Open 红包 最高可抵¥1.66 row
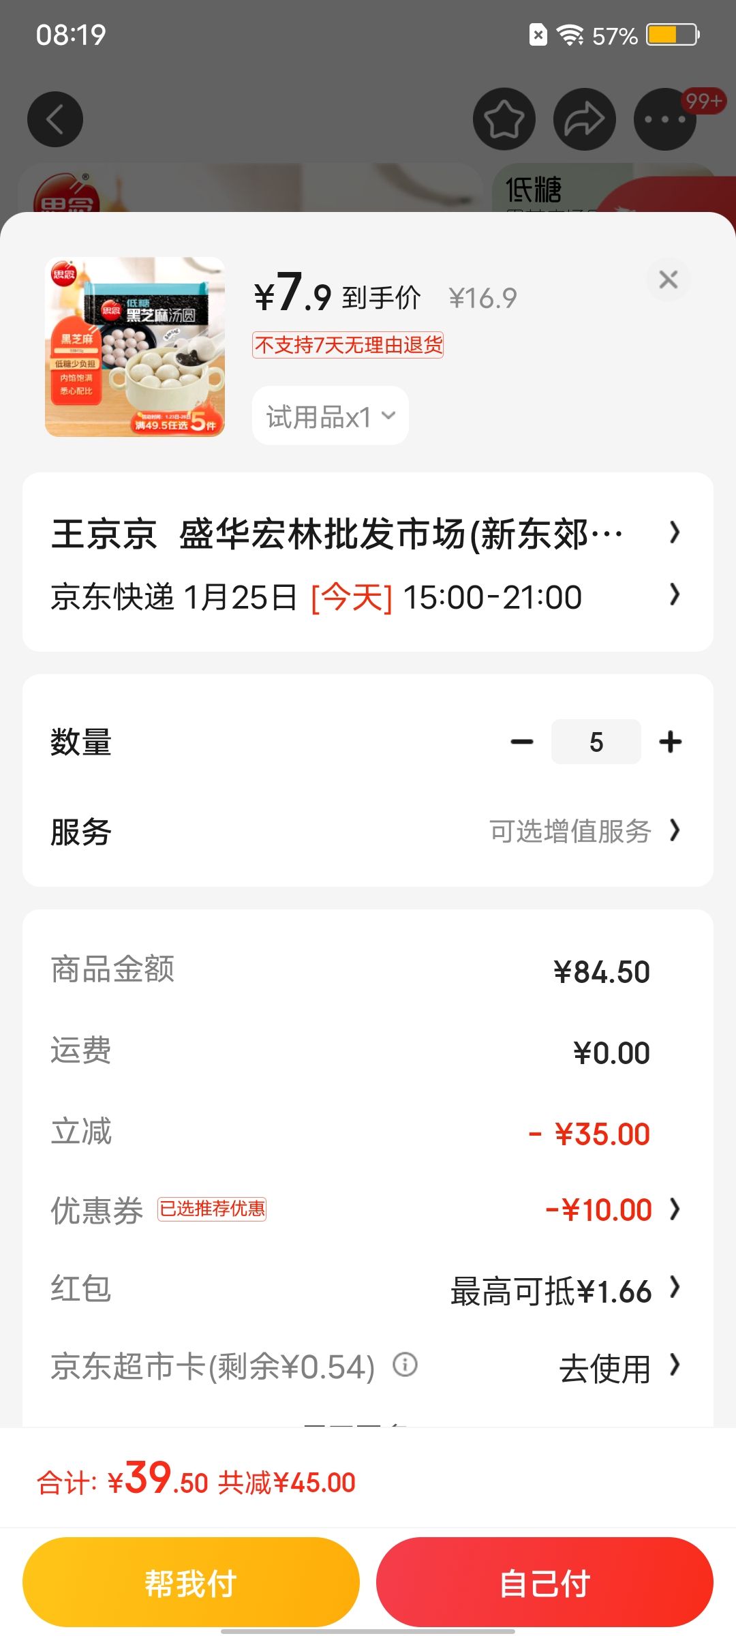This screenshot has width=736, height=1636. point(368,1290)
